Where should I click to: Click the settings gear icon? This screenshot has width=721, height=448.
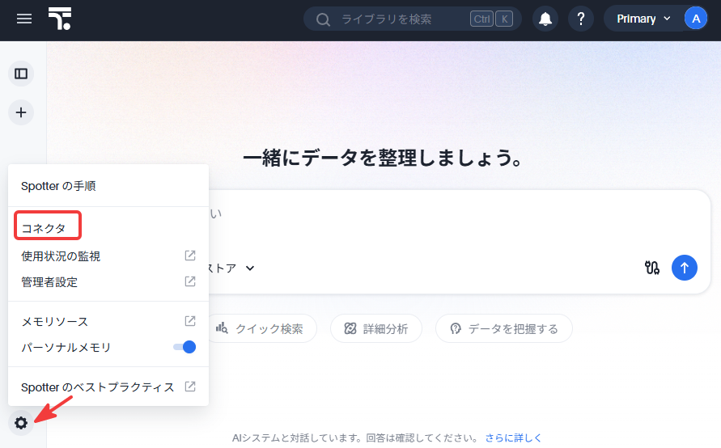point(21,423)
